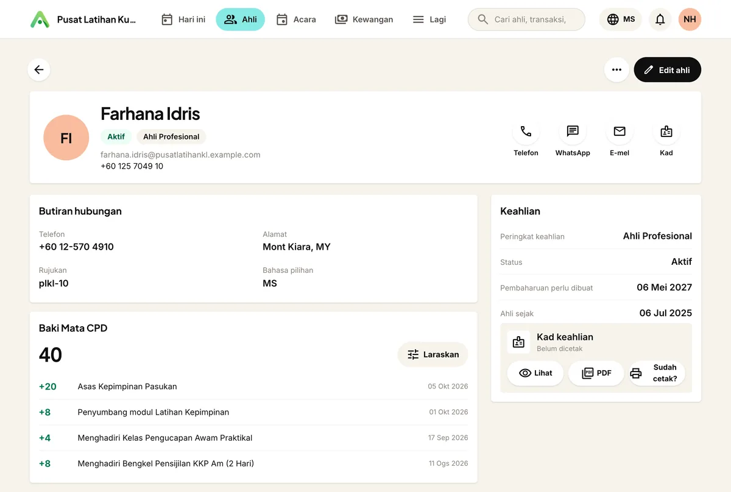Open the MS language selector
Image resolution: width=731 pixels, height=492 pixels.
[621, 19]
